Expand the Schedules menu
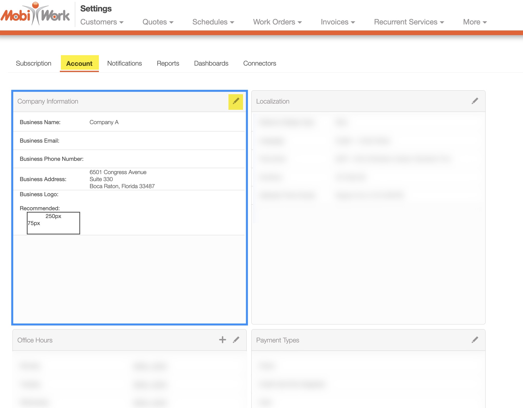Image resolution: width=523 pixels, height=408 pixels. 213,22
